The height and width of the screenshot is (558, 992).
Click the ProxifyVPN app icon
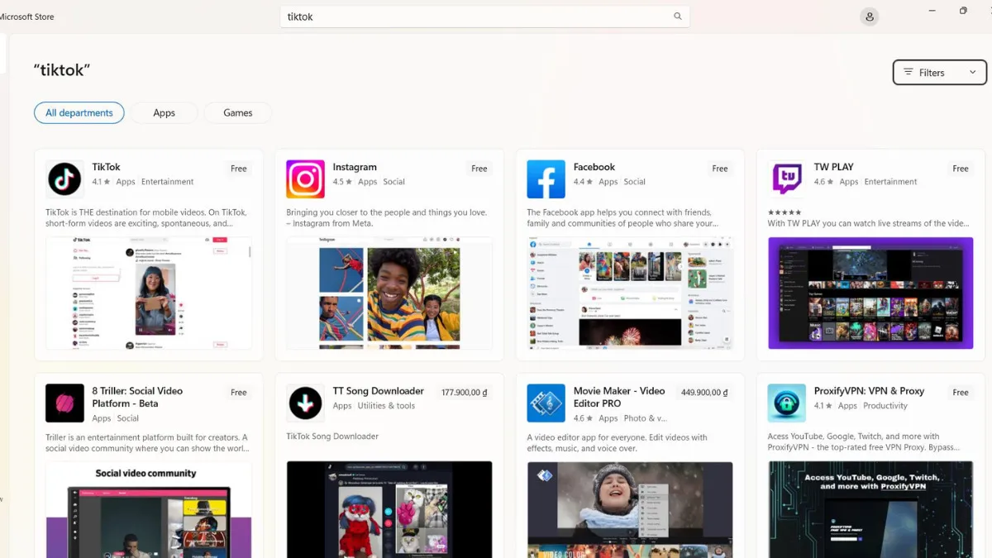tap(786, 403)
